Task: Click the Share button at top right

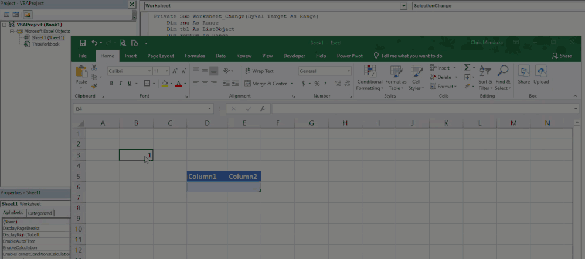Action: pyautogui.click(x=562, y=56)
